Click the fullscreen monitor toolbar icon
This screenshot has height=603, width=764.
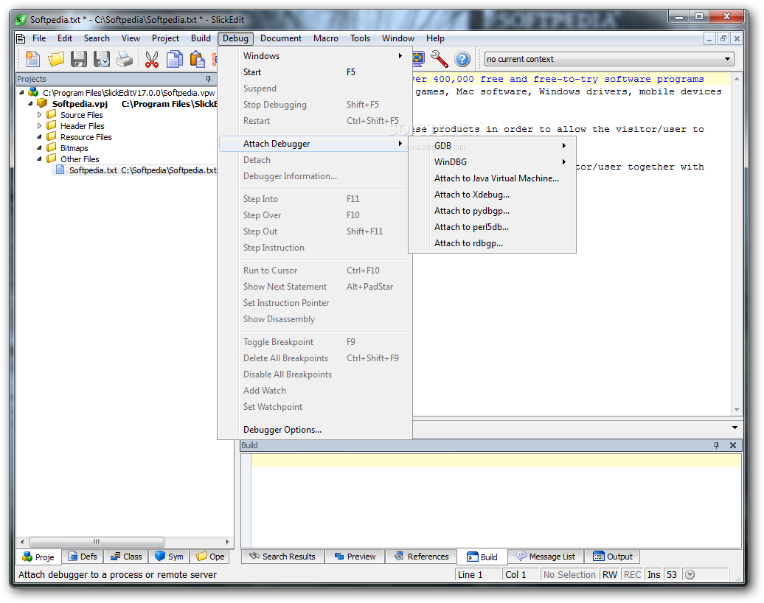pyautogui.click(x=419, y=59)
